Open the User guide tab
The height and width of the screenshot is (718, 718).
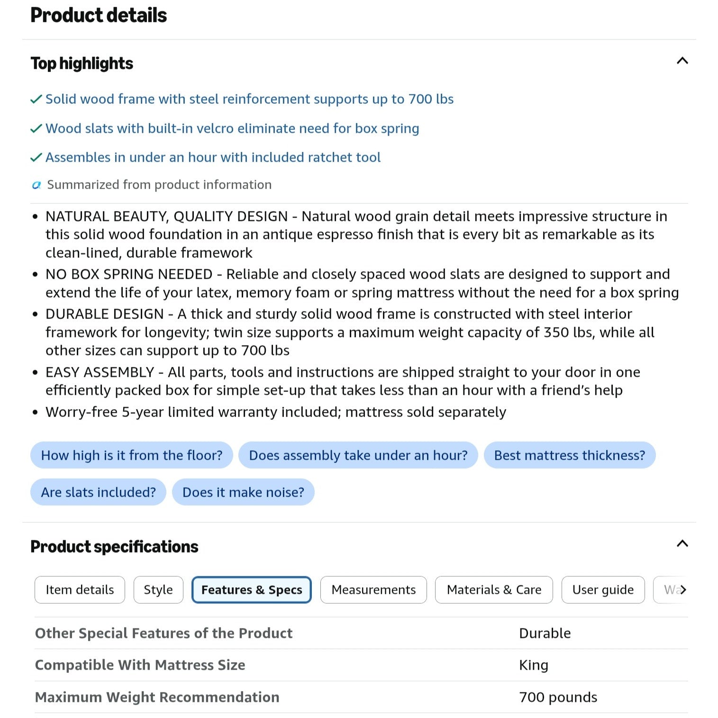pos(603,590)
